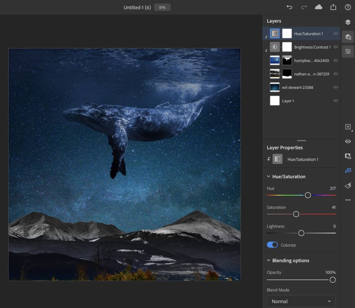Toggle clipping mask icon in taskbar

(x=348, y=171)
